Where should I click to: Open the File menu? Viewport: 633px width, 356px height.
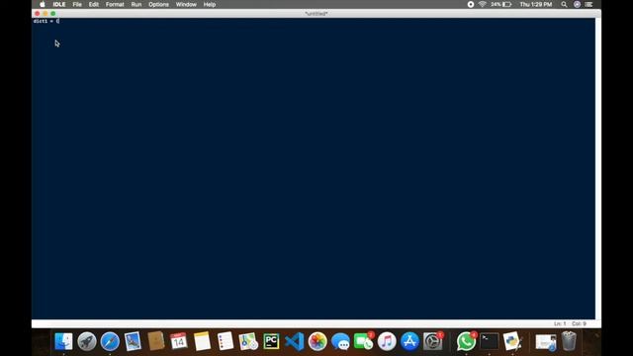point(77,4)
